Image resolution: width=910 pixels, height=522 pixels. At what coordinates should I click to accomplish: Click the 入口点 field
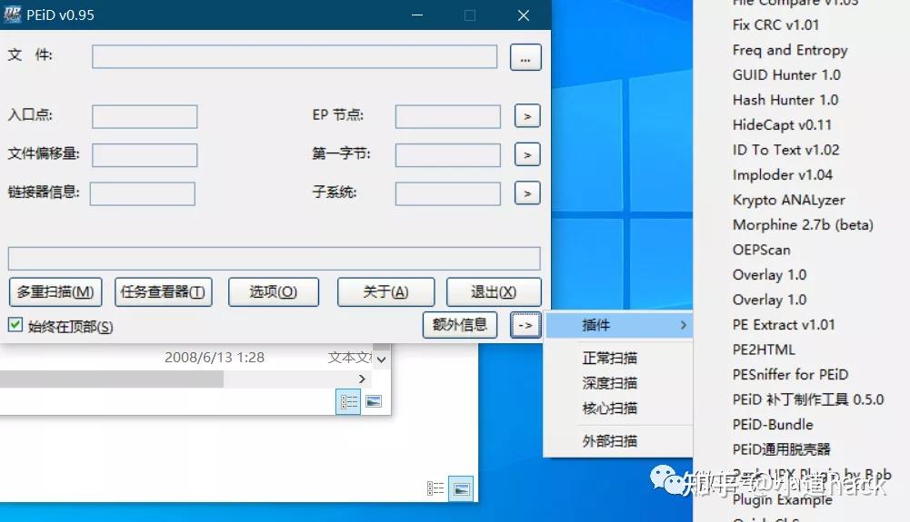[x=145, y=116]
